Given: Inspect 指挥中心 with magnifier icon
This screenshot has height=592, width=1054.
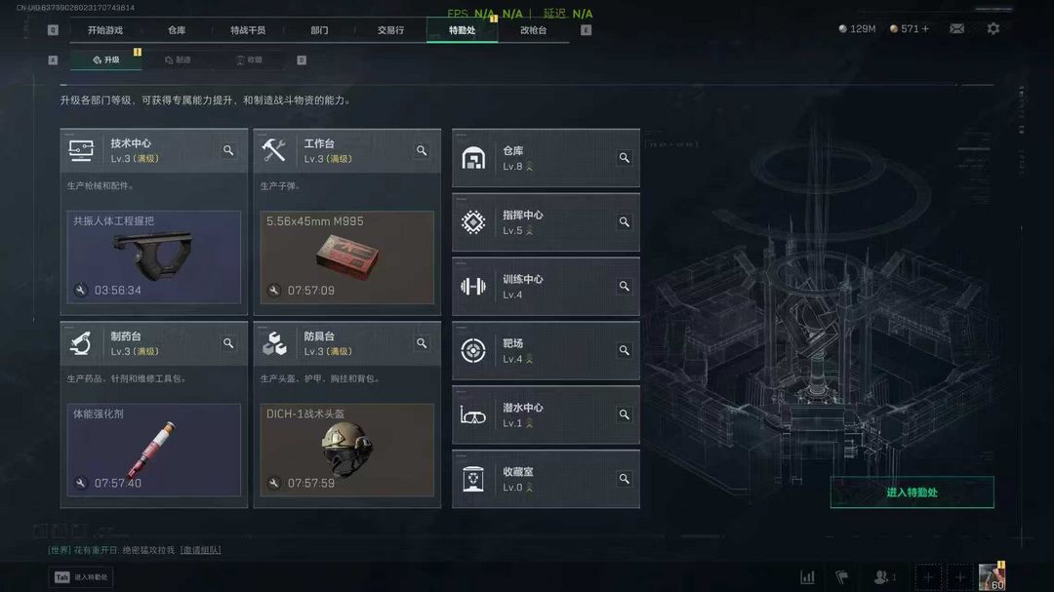Looking at the screenshot, I should [x=625, y=221].
